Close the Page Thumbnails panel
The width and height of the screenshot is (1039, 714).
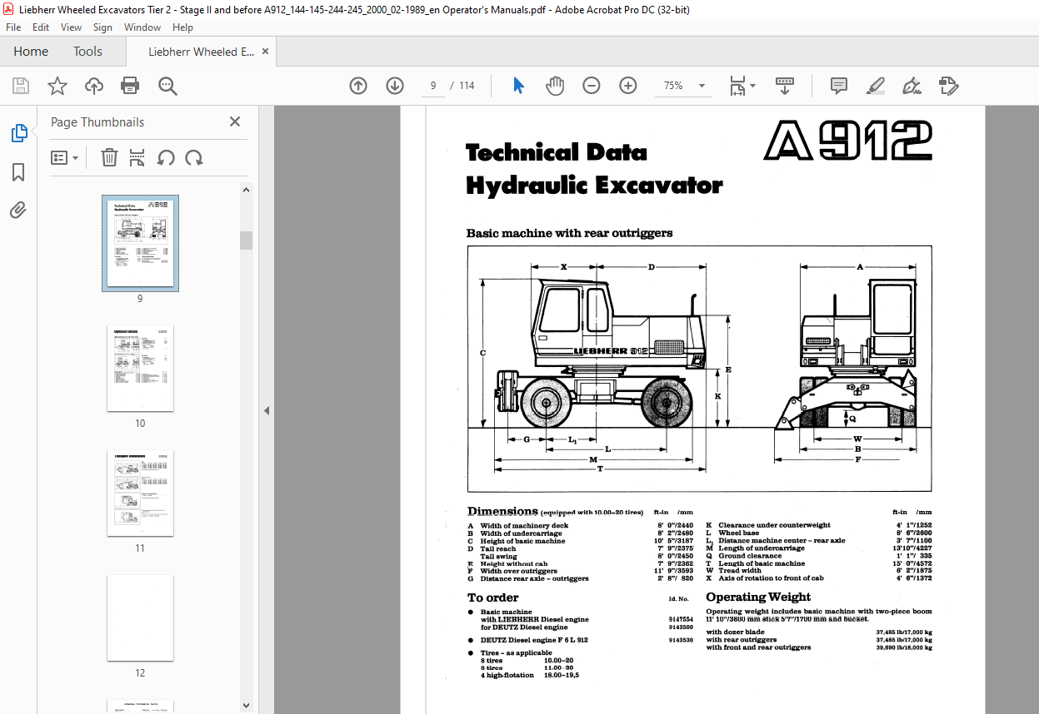[235, 121]
